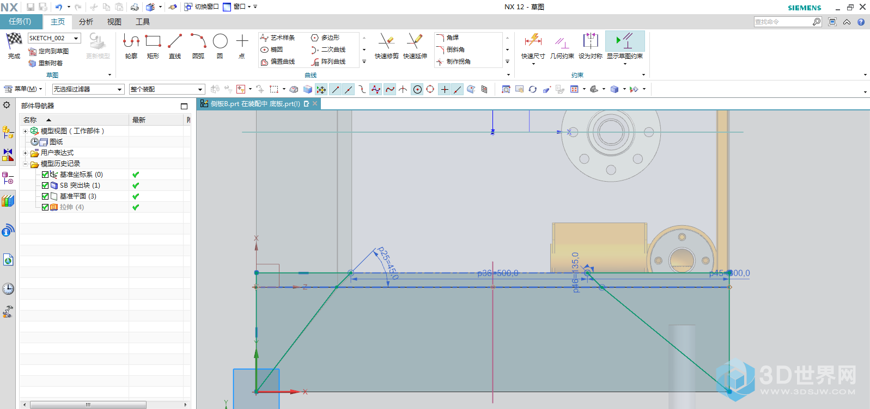
Task: Expand the 用户表达式 tree node
Action: pos(25,153)
